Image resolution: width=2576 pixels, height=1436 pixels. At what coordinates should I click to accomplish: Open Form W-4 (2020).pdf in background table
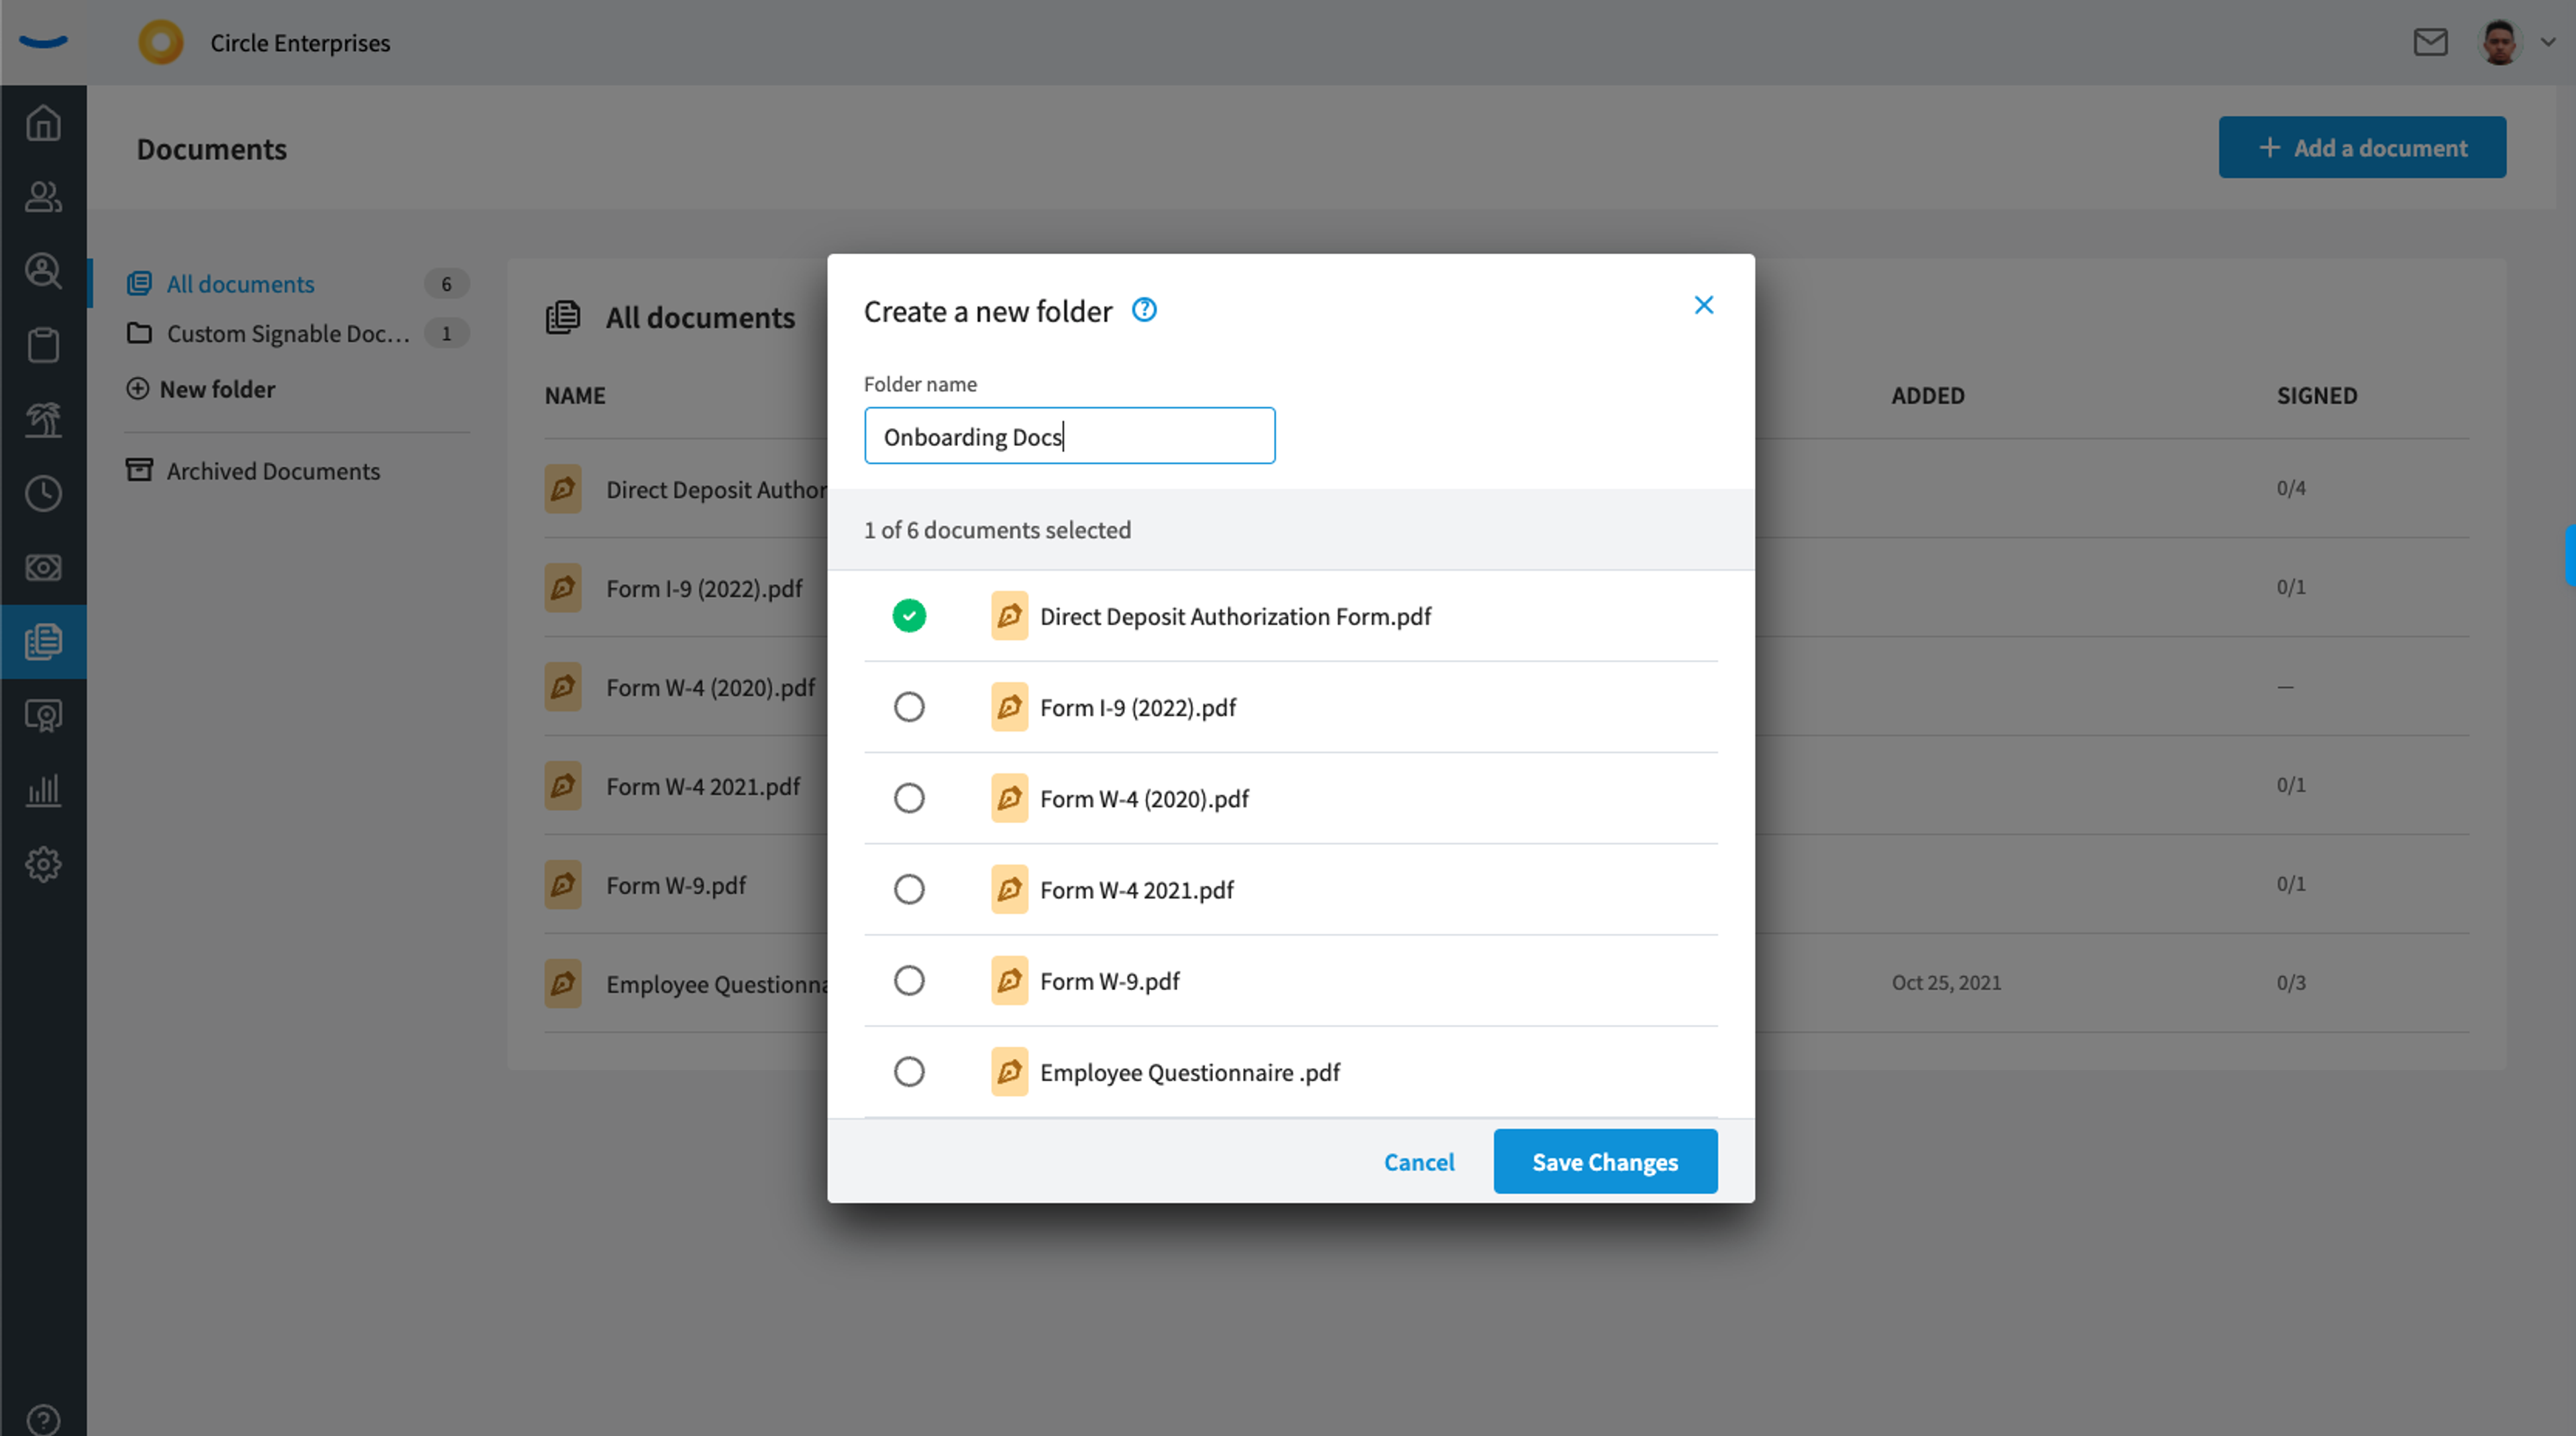pyautogui.click(x=710, y=687)
